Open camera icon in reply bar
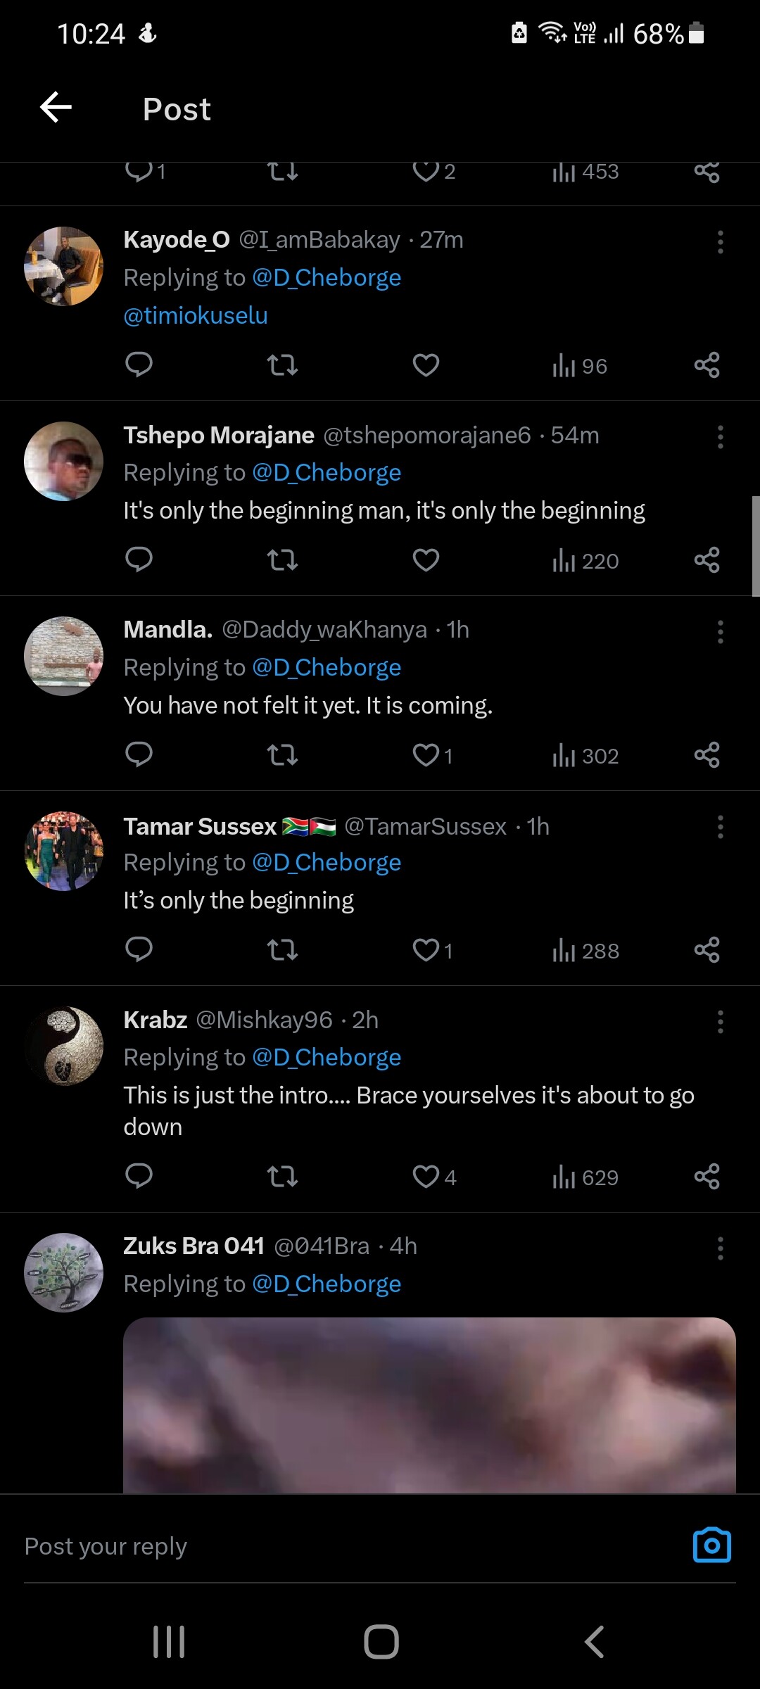760x1689 pixels. point(711,1546)
